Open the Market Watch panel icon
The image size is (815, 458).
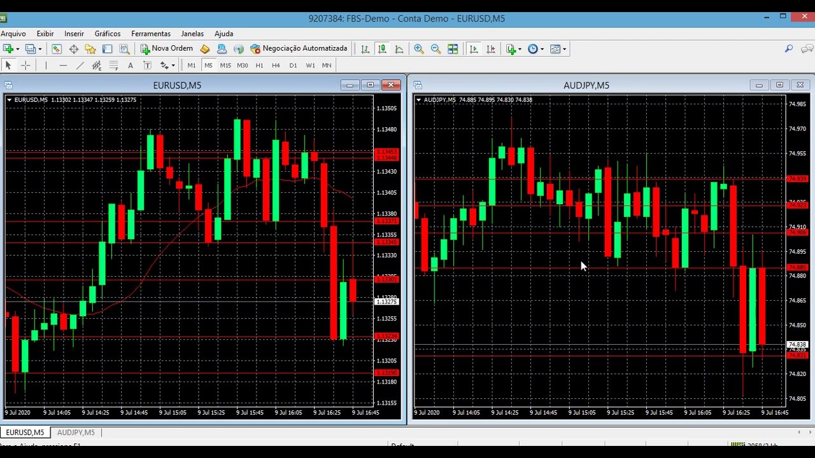click(x=57, y=49)
